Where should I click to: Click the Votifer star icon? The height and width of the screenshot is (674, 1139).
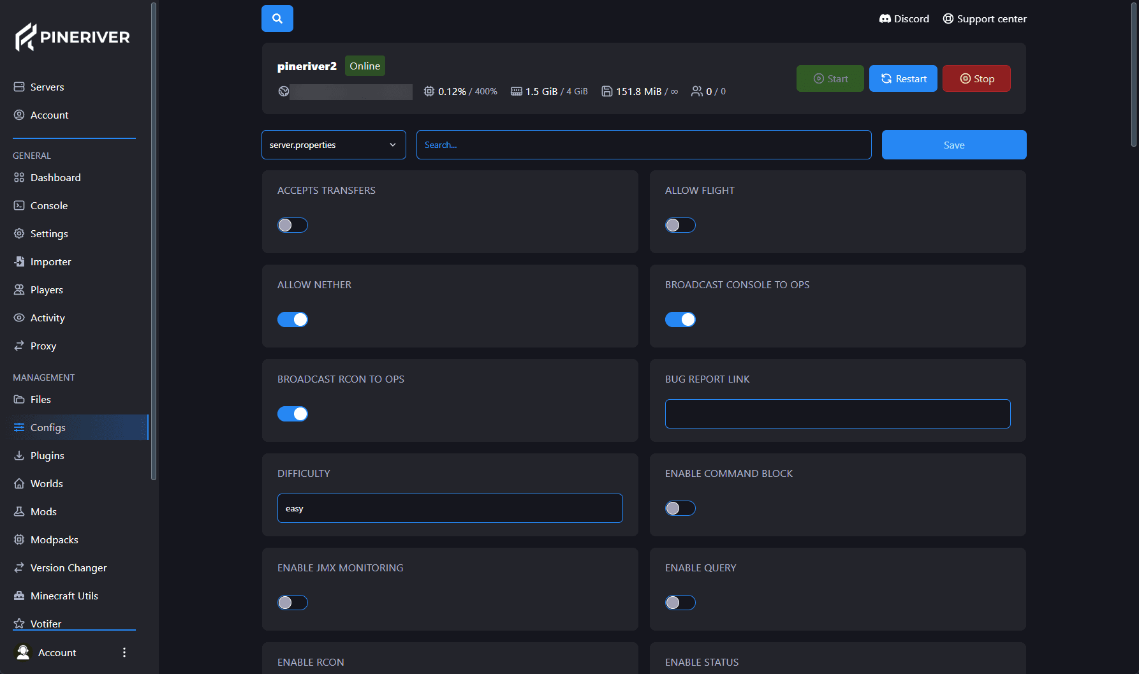pyautogui.click(x=19, y=624)
